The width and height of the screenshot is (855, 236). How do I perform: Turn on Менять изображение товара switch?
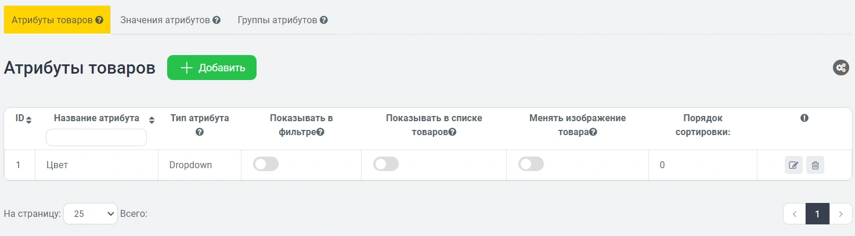[531, 165]
